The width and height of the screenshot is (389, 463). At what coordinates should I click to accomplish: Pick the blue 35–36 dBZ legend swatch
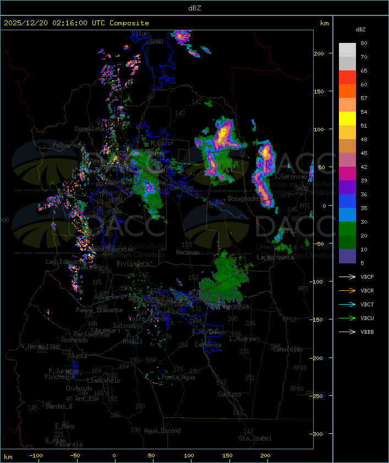point(347,201)
